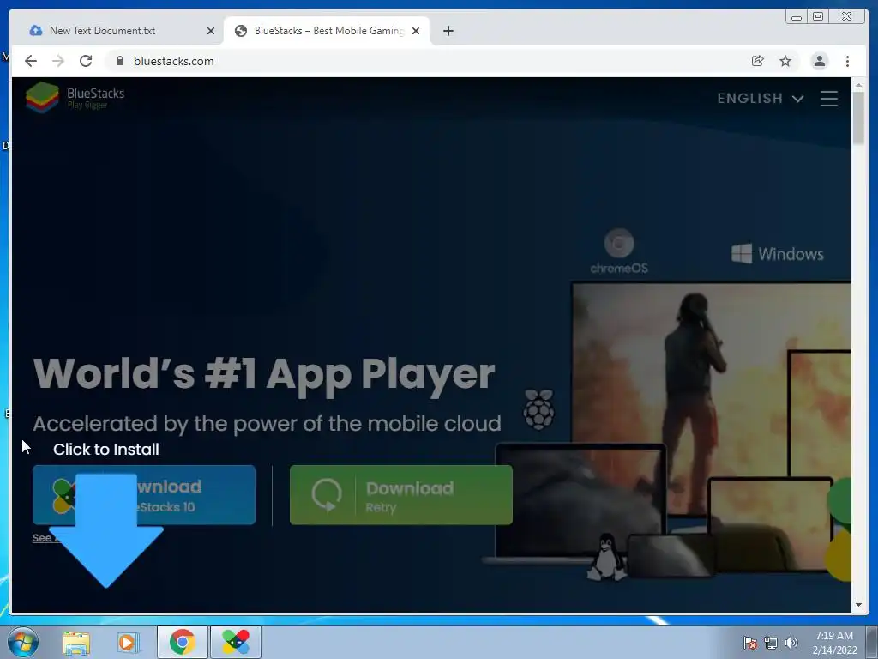This screenshot has width=878, height=659.
Task: Select the Windows platform logo
Action: pos(777,254)
